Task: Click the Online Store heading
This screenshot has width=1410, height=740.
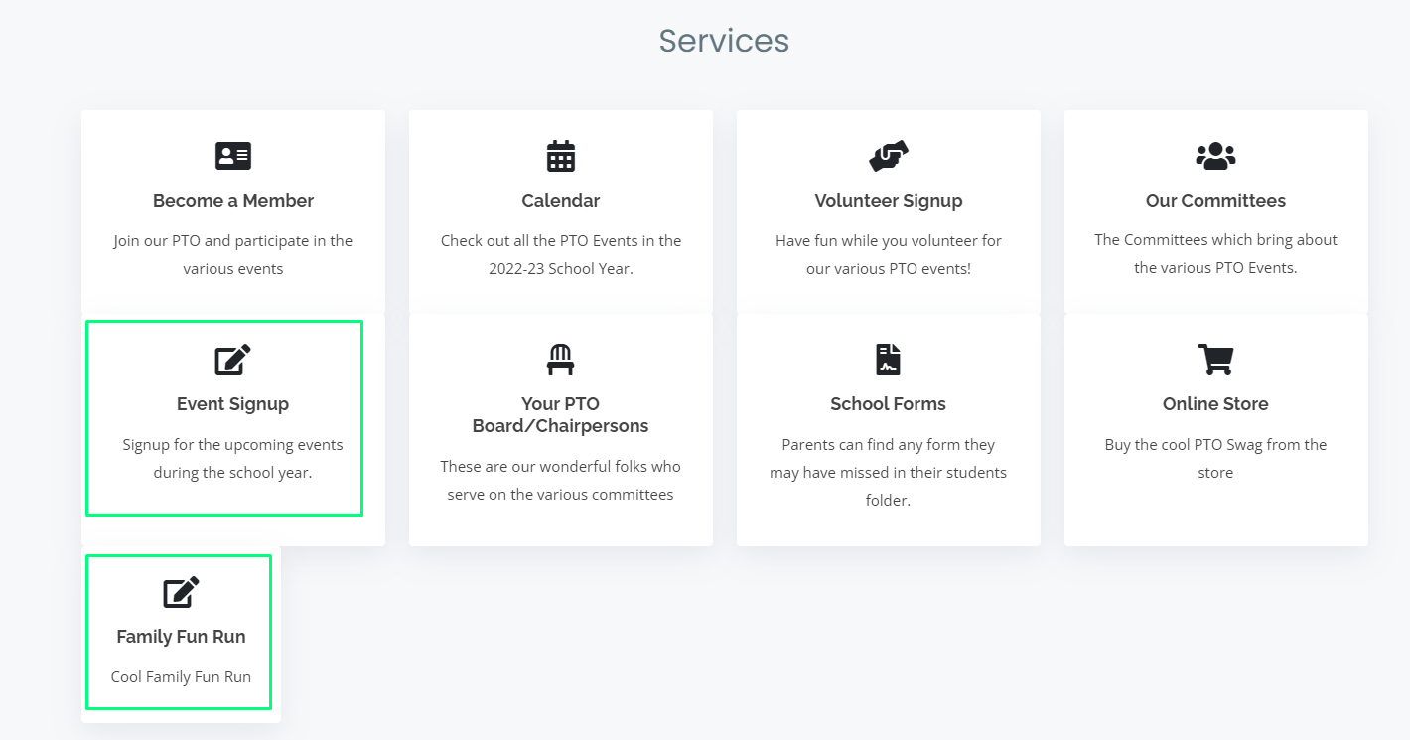Action: (x=1215, y=403)
